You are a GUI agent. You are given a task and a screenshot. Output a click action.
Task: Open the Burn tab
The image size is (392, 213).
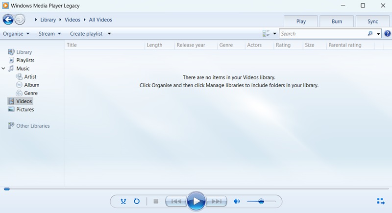click(337, 21)
